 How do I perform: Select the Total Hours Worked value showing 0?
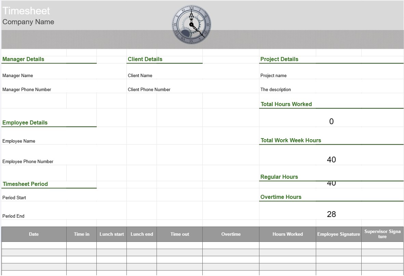(x=331, y=121)
